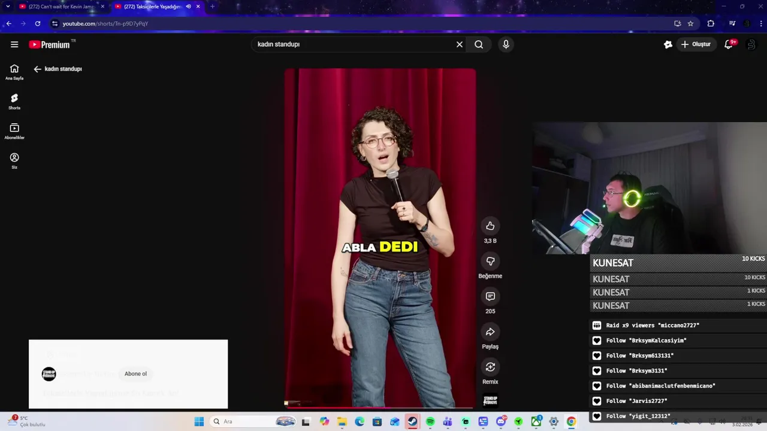Reload the current page
Screen dimensions: 767x431
pos(38,23)
